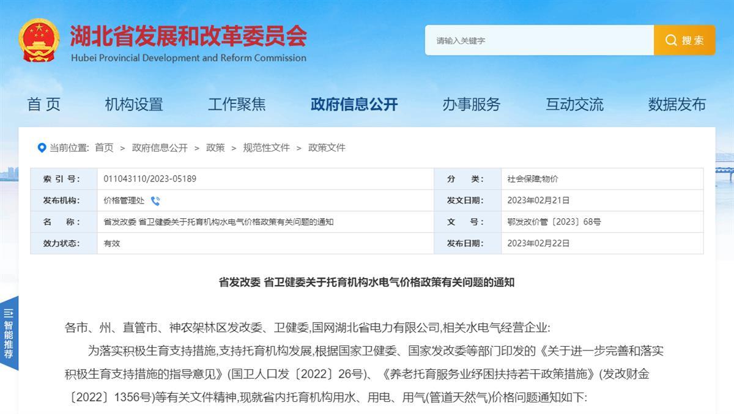Click the national emblem logo
Image resolution: width=734 pixels, height=414 pixels.
(x=39, y=40)
